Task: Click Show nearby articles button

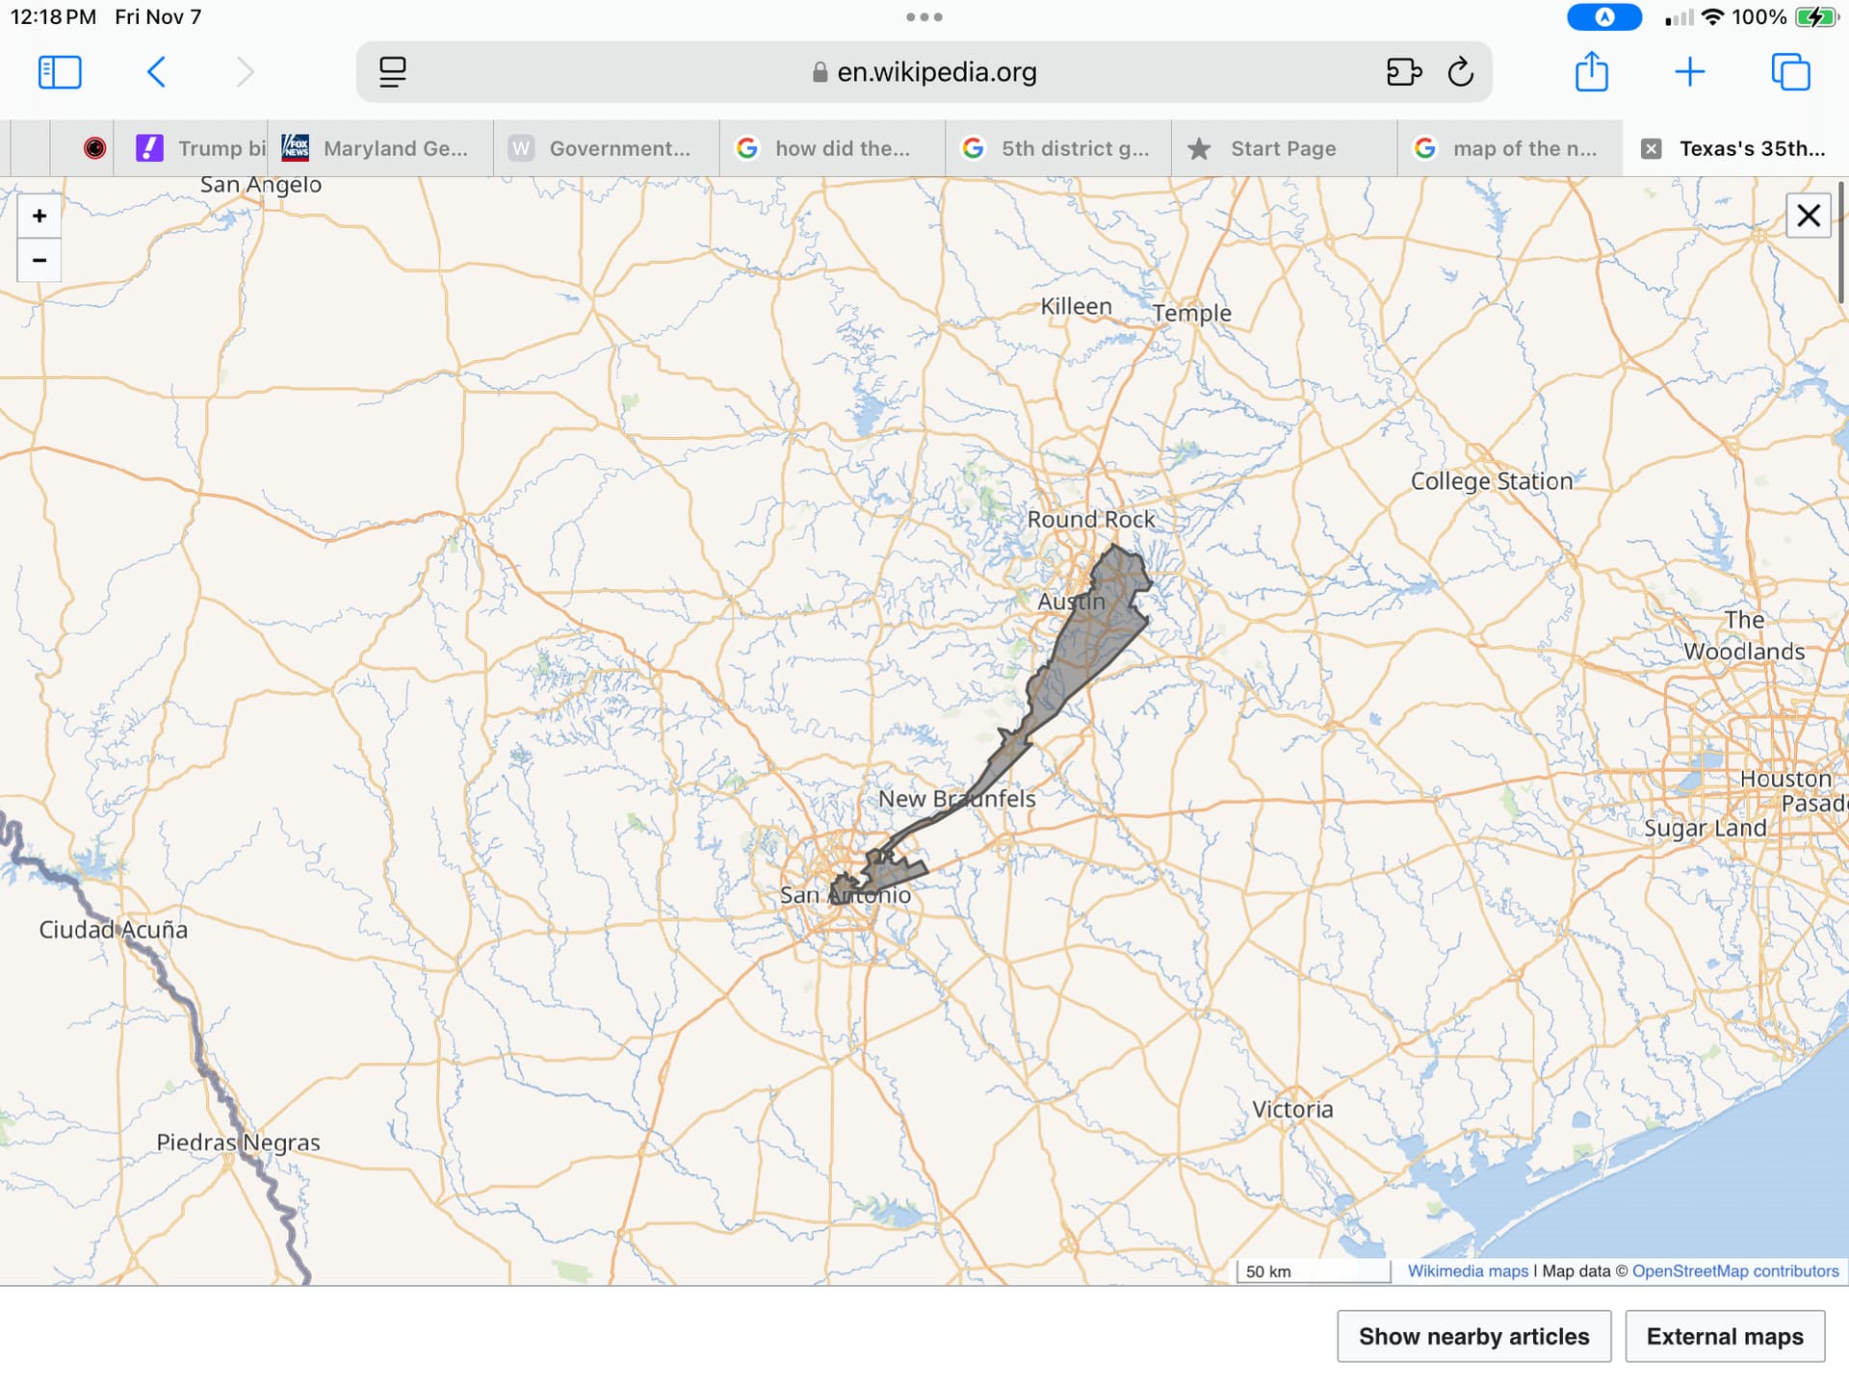Action: pyautogui.click(x=1473, y=1336)
